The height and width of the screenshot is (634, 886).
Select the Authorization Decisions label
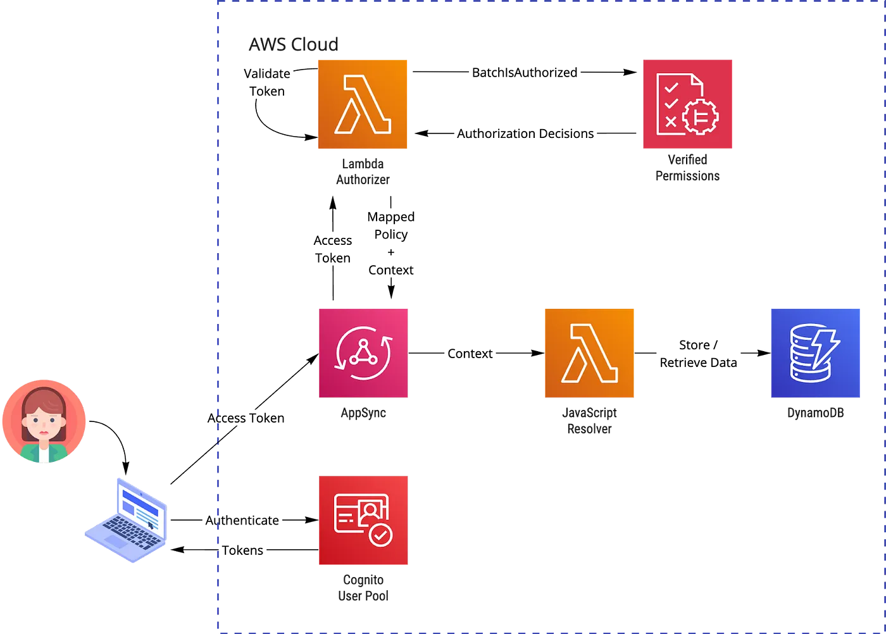click(x=525, y=134)
